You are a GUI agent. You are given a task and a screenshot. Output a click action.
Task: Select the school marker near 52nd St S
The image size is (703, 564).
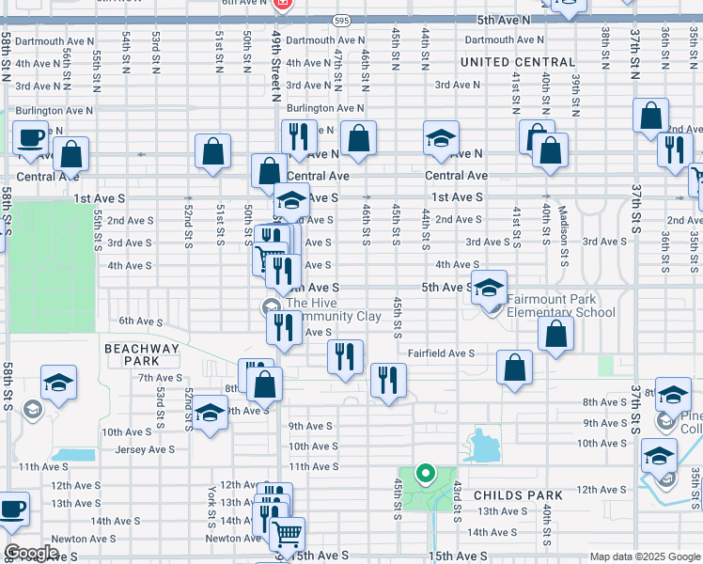point(210,415)
